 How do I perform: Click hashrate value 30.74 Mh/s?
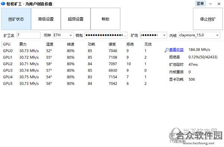point(29,71)
